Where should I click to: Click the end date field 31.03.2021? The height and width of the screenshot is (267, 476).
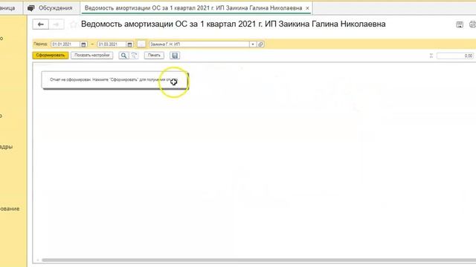(x=112, y=44)
